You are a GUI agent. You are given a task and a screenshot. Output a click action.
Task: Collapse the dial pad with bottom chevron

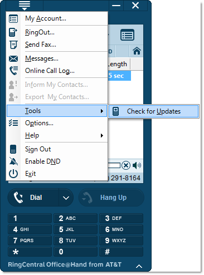[x=139, y=266]
